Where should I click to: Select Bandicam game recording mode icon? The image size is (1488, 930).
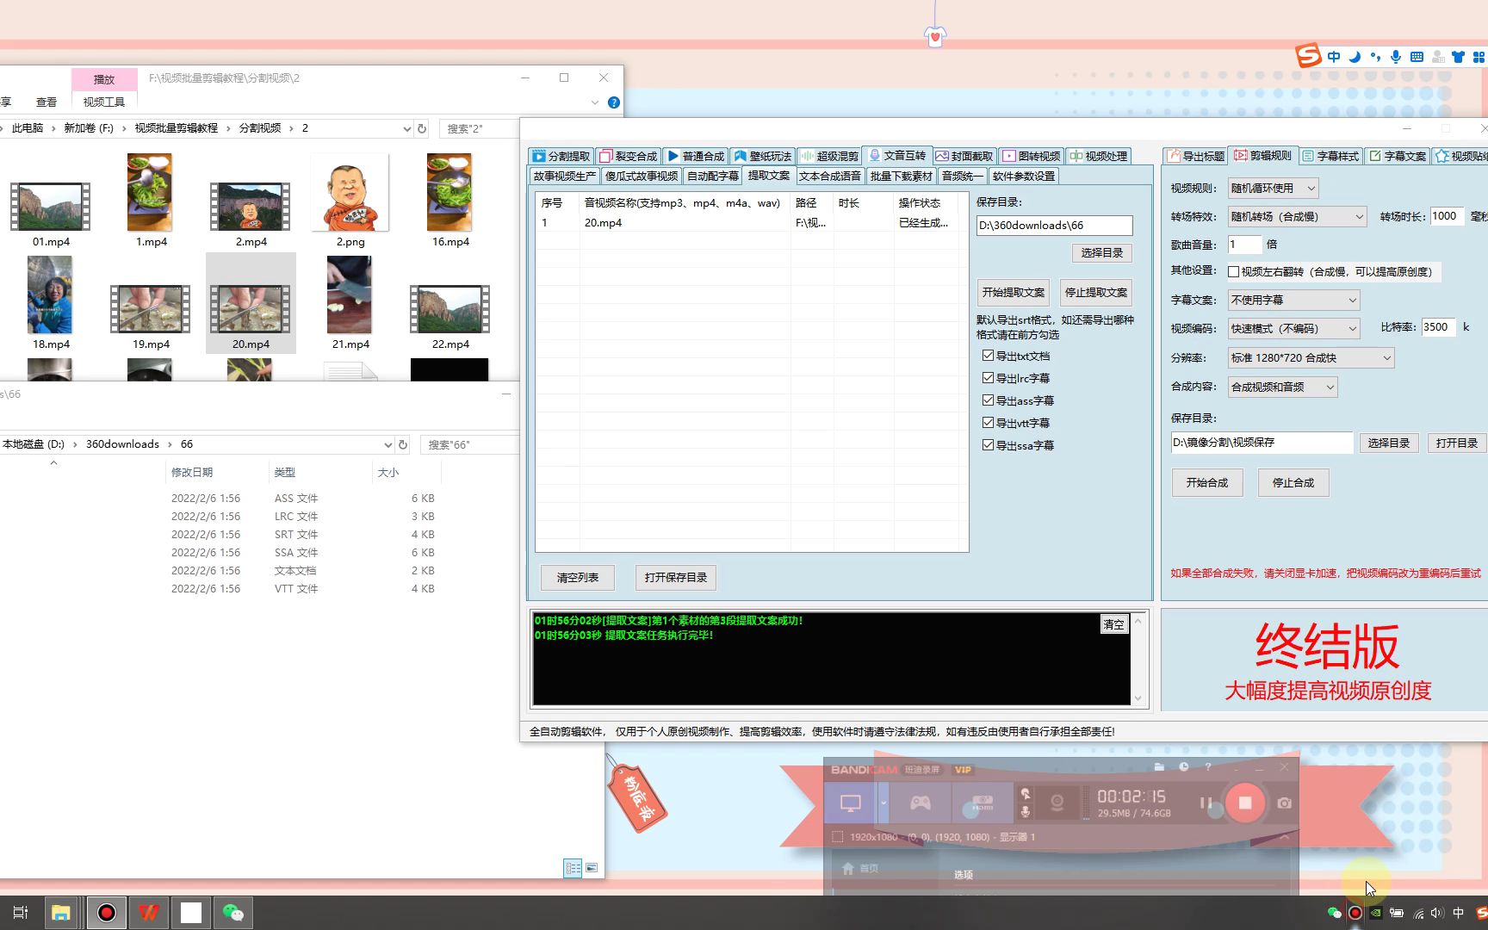921,803
